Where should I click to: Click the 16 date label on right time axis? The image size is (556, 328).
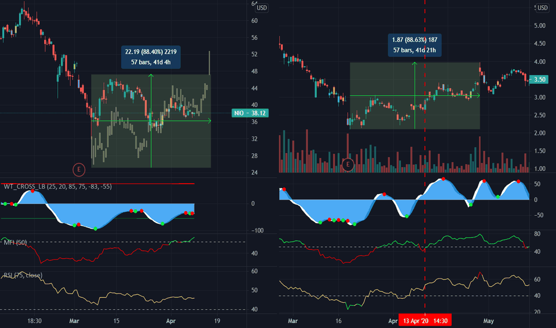pyautogui.click(x=339, y=321)
